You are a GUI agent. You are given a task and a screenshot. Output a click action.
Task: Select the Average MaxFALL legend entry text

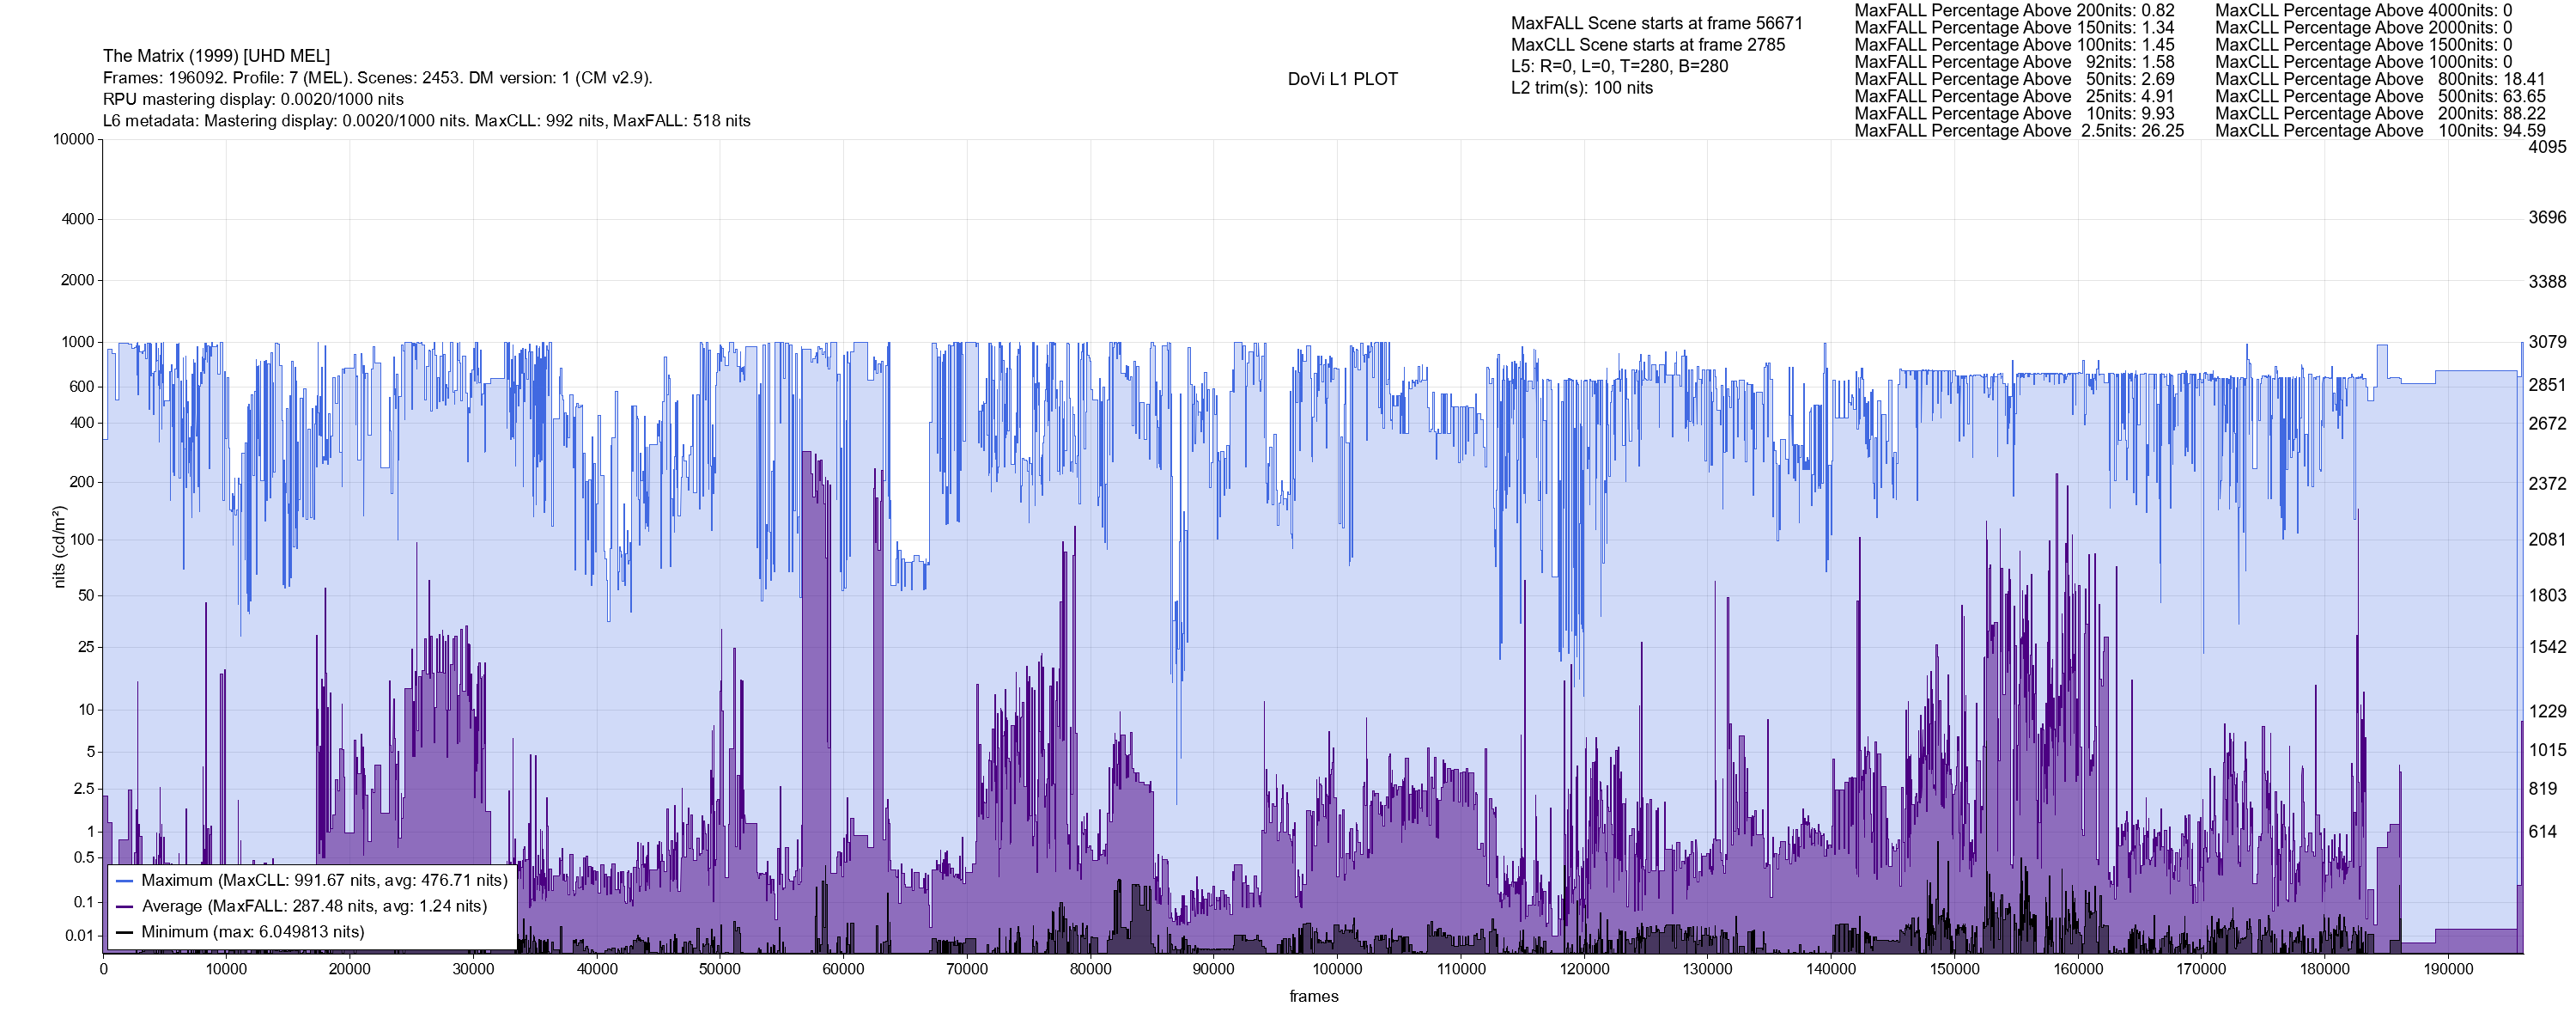tap(314, 907)
